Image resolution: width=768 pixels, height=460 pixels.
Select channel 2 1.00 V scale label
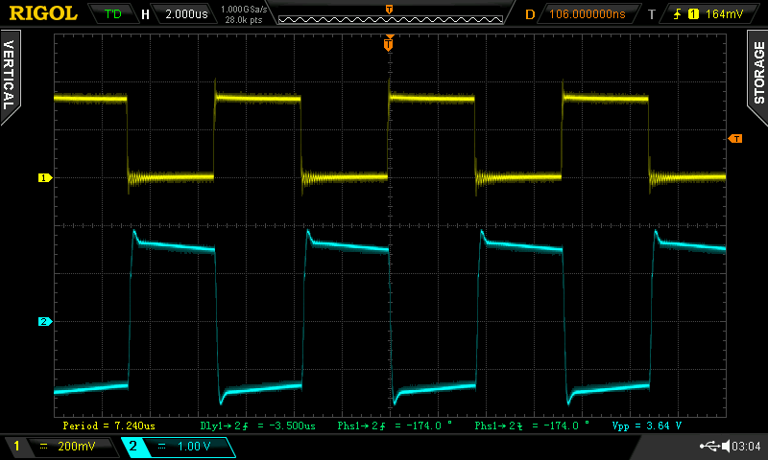[194, 447]
